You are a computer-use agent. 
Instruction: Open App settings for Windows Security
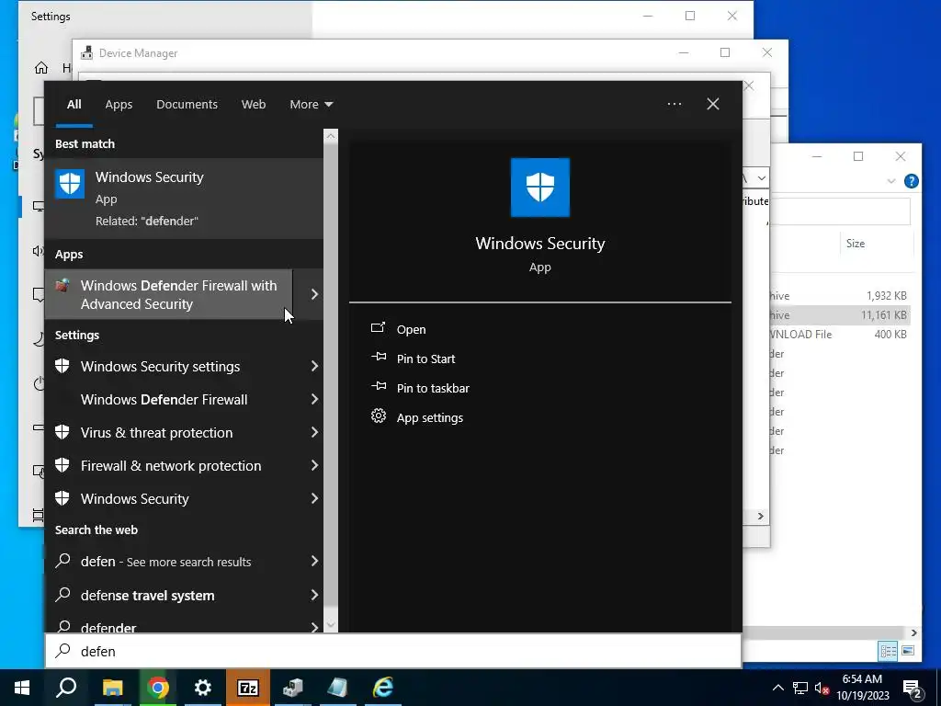point(430,417)
